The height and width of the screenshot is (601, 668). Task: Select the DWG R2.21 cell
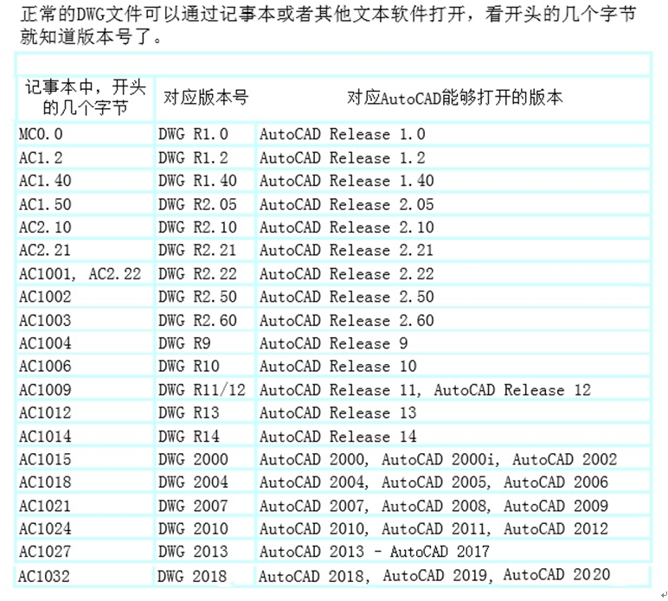[205, 250]
